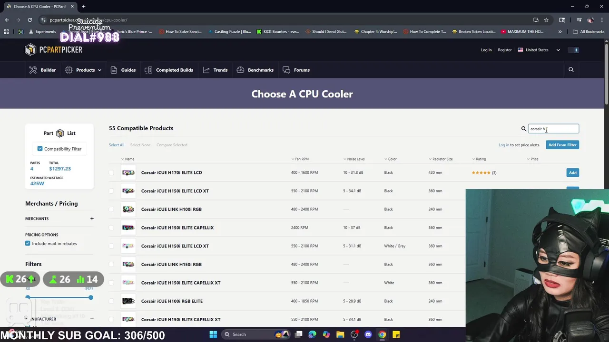Image resolution: width=609 pixels, height=342 pixels.
Task: Sort by Rating column
Action: pyautogui.click(x=479, y=159)
